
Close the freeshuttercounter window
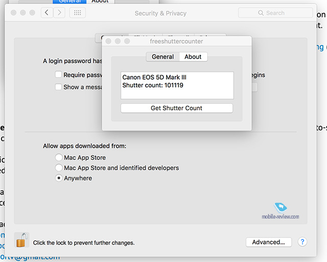point(108,41)
